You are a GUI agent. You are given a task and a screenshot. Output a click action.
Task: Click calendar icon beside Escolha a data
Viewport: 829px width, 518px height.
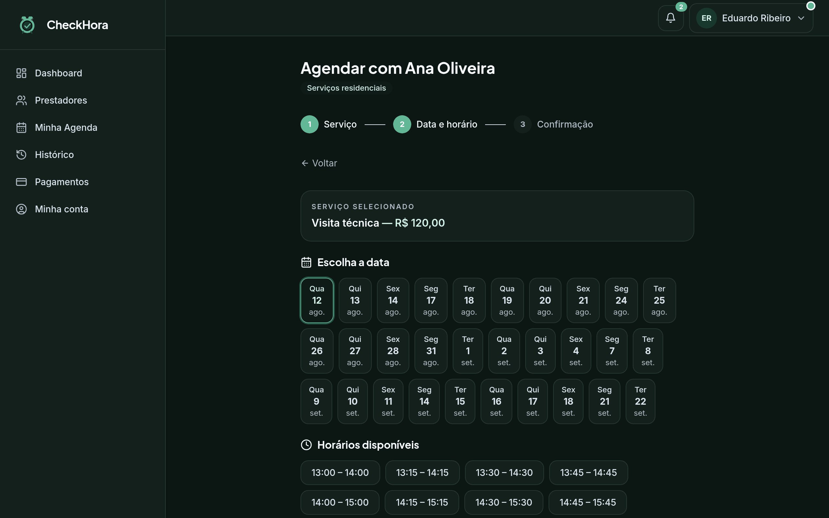pos(306,263)
